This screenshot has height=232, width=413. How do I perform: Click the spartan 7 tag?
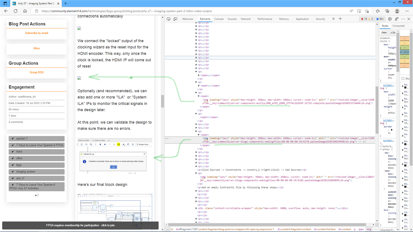36,139
